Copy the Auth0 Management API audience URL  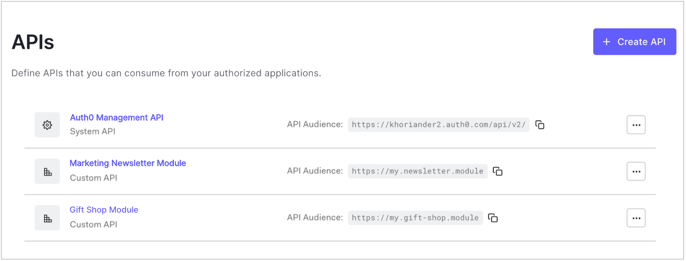click(540, 124)
